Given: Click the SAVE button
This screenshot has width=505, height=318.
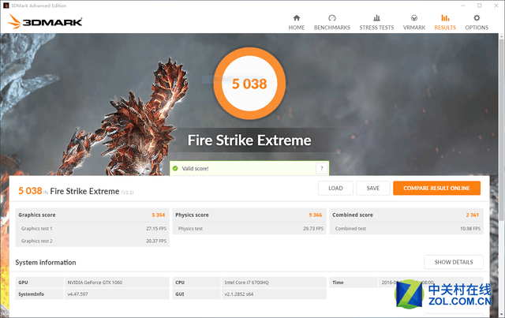Looking at the screenshot, I should click(x=373, y=188).
